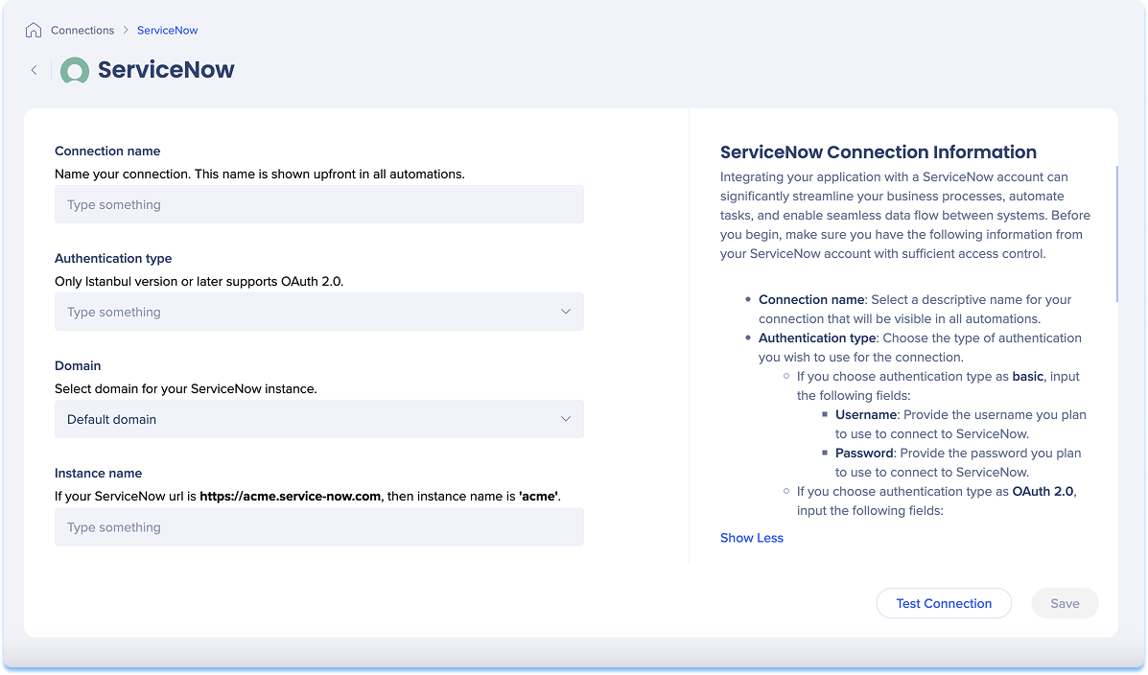
Task: Click the Test Connection button
Action: 944,603
